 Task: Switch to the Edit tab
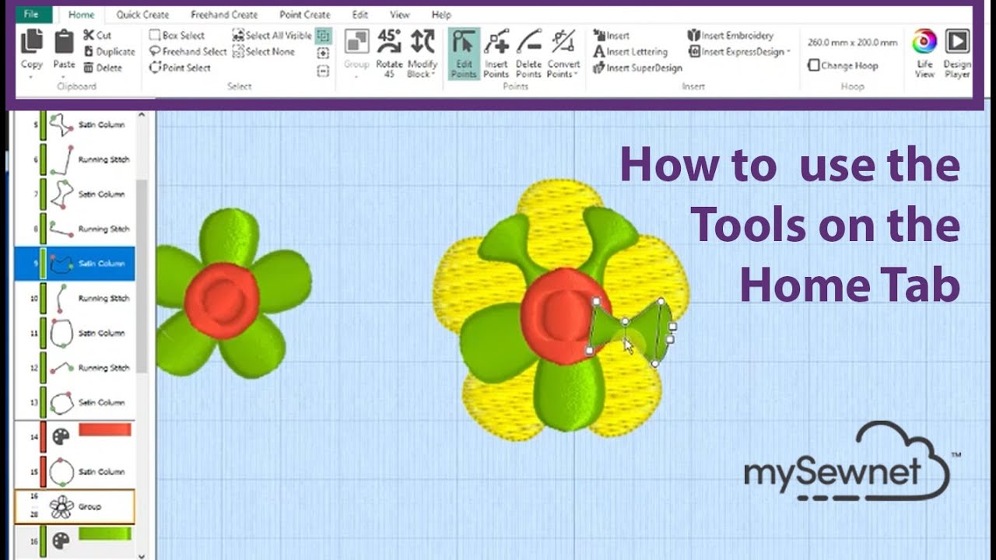tap(359, 14)
